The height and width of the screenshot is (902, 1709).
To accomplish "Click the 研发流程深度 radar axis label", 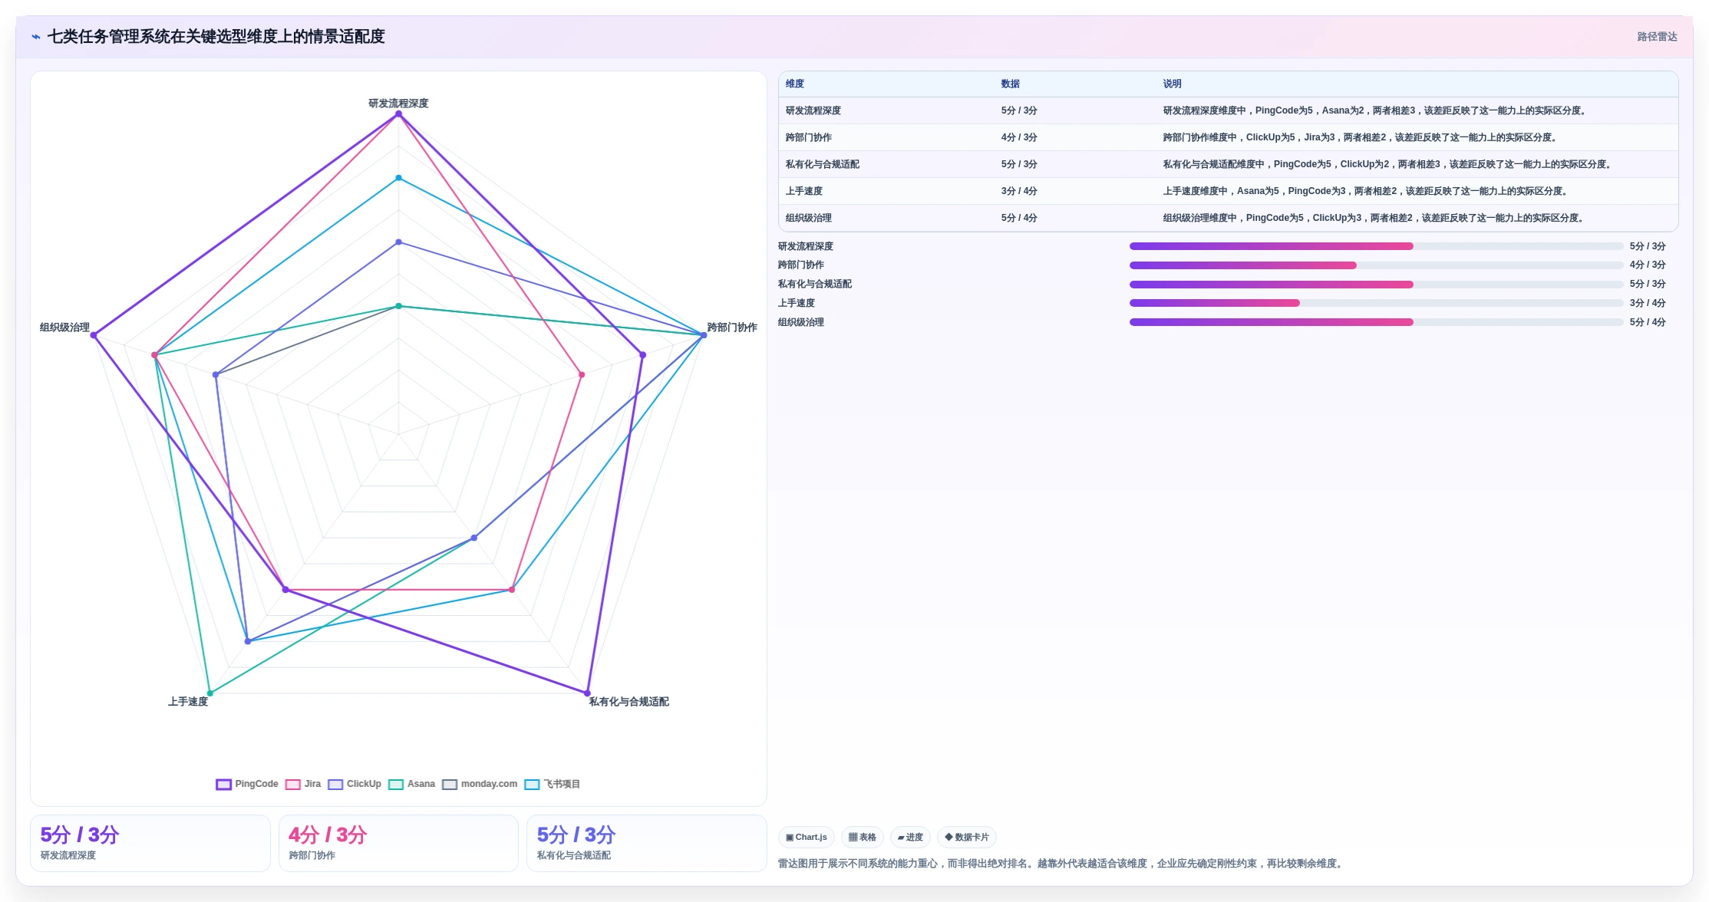I will click(398, 103).
